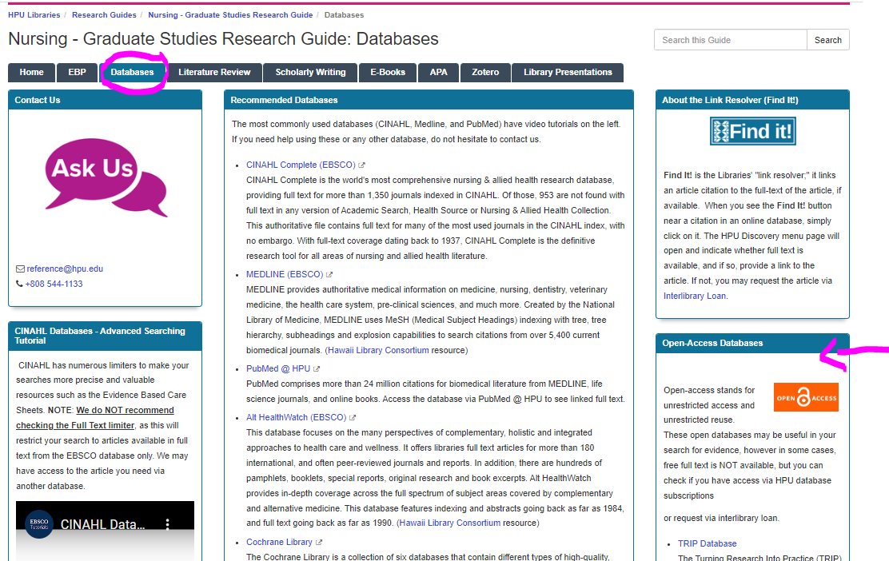Screen dimensions: 889x561
Task: Open the Interlibrary Loan link
Action: pyautogui.click(x=695, y=296)
